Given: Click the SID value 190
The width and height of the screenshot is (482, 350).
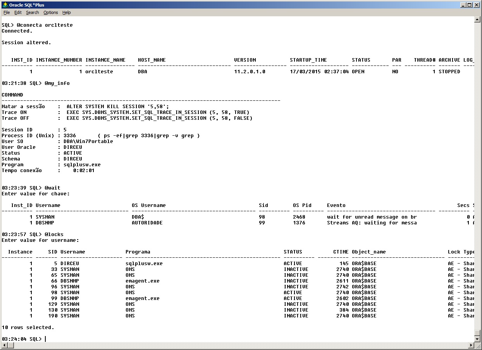Looking at the screenshot, I should [53, 316].
